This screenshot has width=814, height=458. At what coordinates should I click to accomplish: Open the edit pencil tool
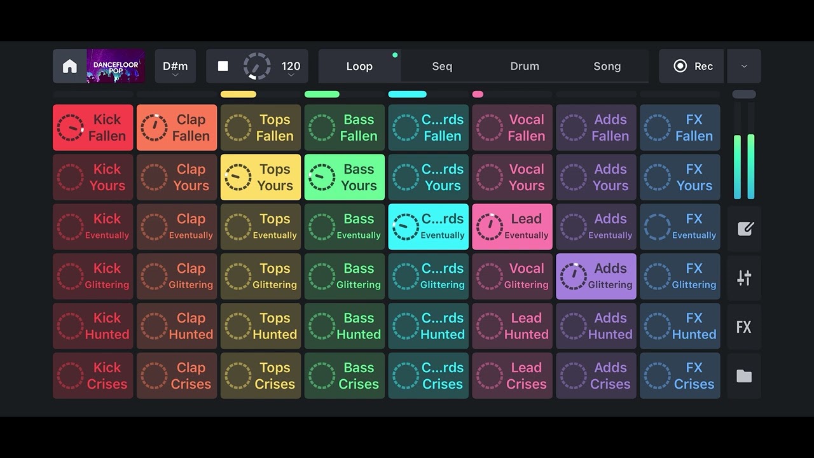744,228
